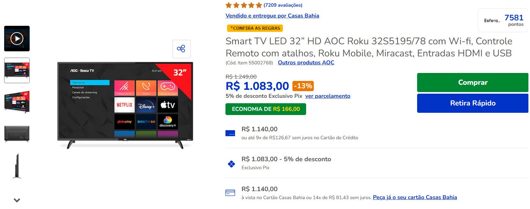Click the Pix diamond icon

(x=232, y=164)
